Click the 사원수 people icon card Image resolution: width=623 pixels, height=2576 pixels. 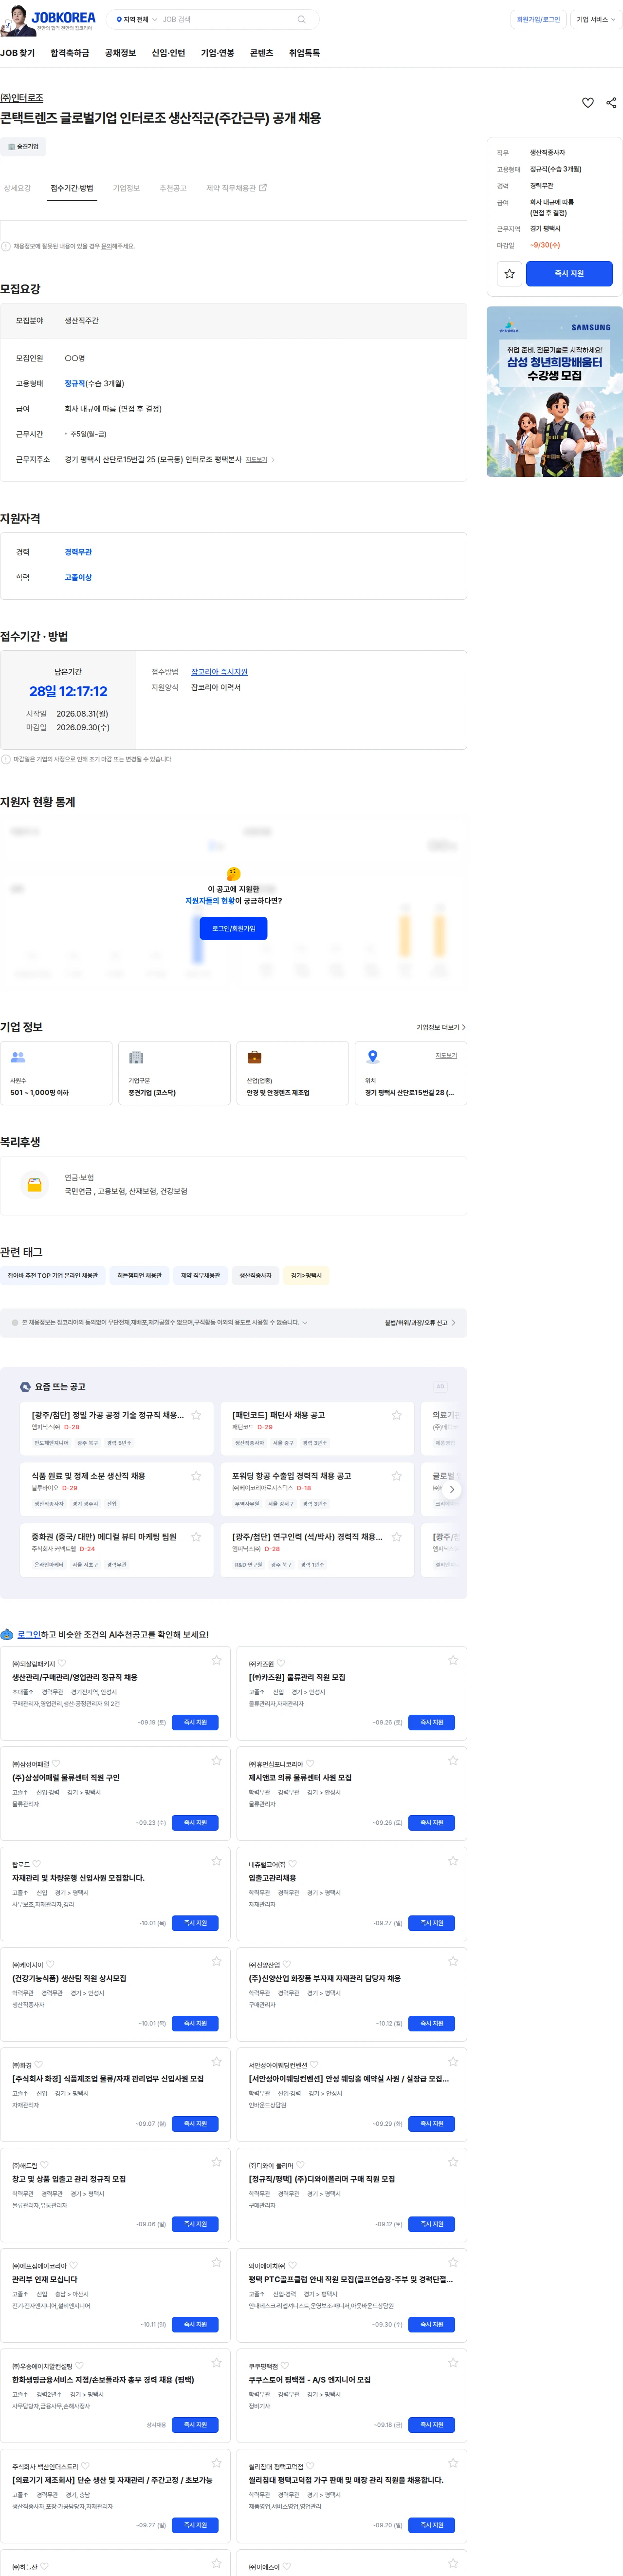click(x=56, y=1073)
